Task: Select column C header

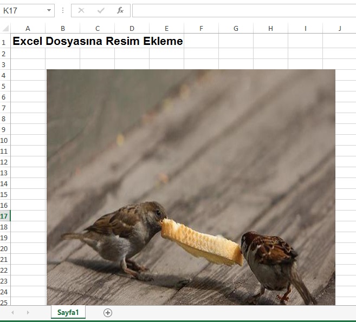Action: click(98, 28)
